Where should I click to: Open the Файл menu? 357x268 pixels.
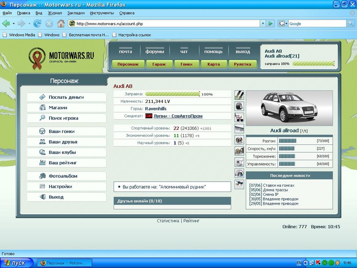tap(7, 13)
